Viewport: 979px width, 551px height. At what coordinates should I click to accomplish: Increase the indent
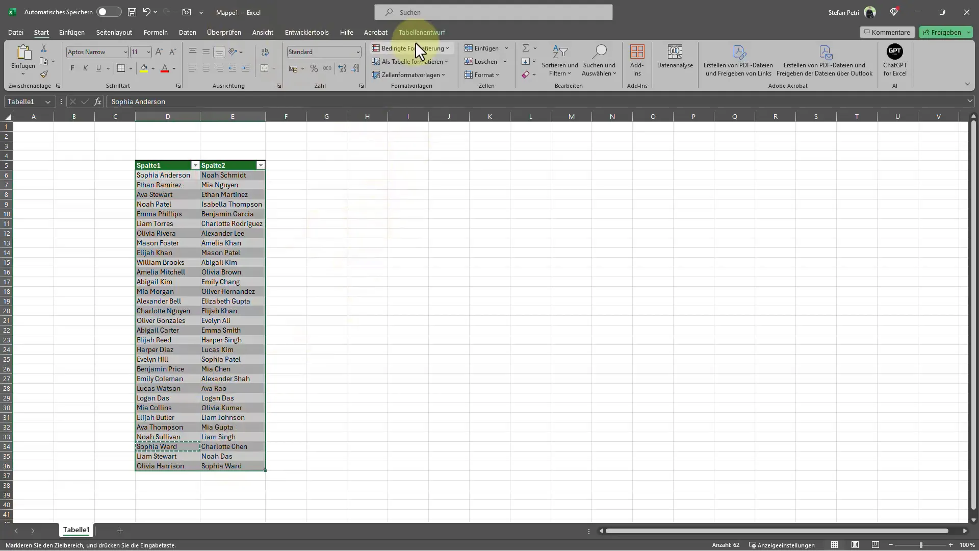(246, 68)
